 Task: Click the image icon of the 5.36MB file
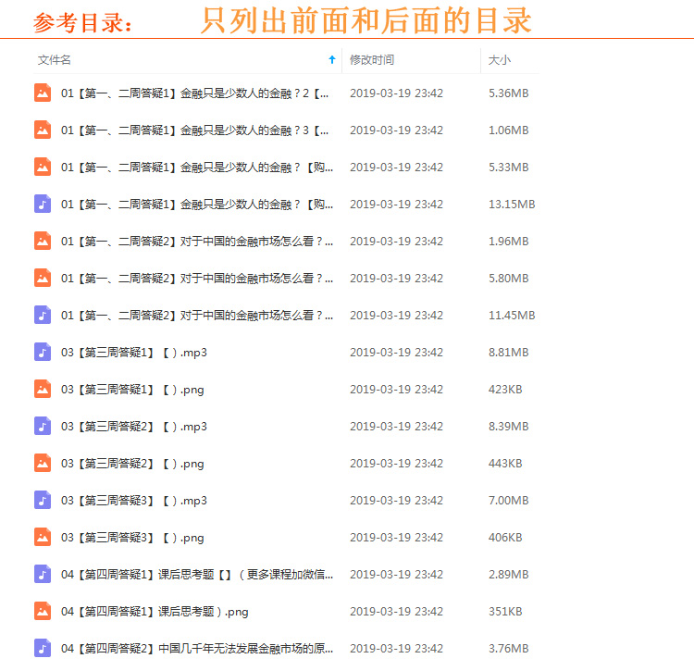[x=43, y=93]
